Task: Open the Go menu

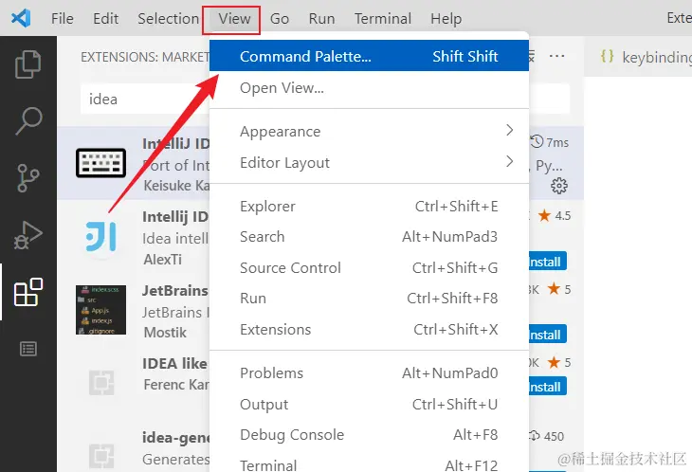Action: 280,19
